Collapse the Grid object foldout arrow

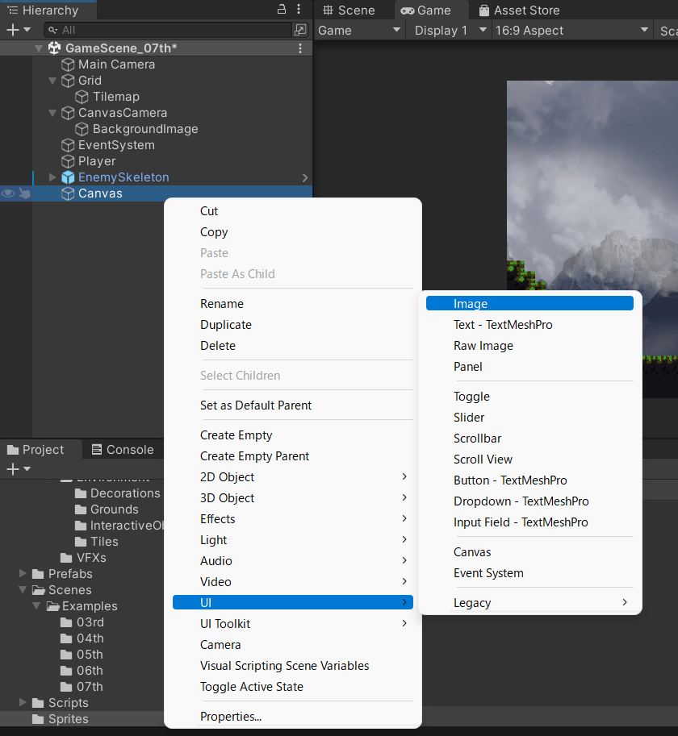click(52, 81)
